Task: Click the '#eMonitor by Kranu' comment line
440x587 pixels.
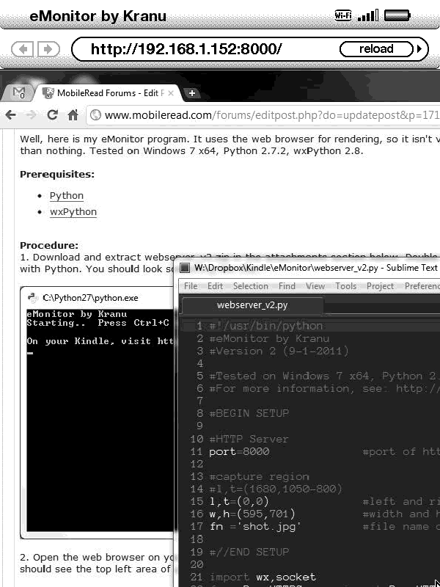Action: pyautogui.click(x=269, y=339)
